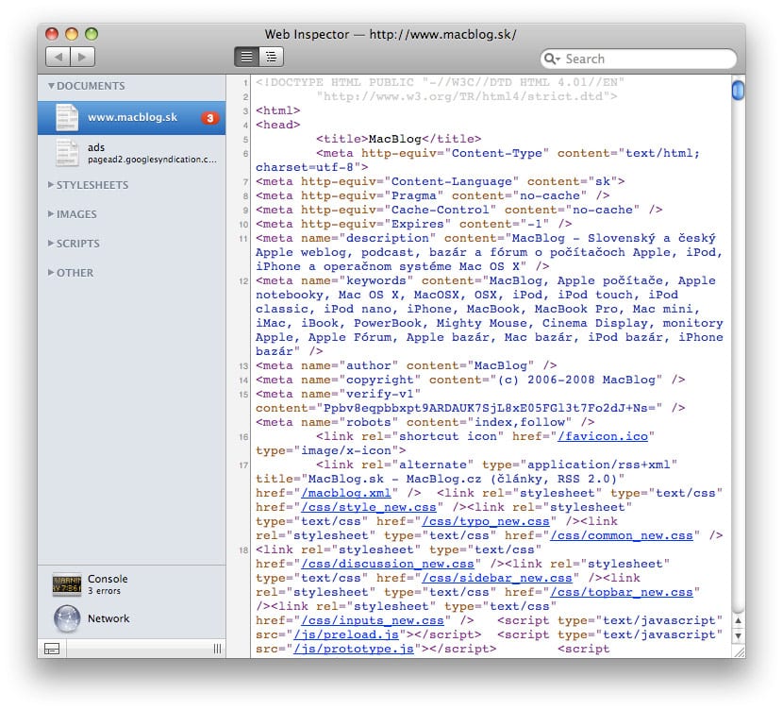Click the yellow minimize window button
The image size is (783, 710).
coord(72,34)
